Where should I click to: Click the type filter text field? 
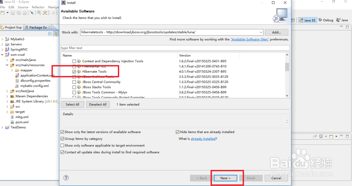pos(175,48)
